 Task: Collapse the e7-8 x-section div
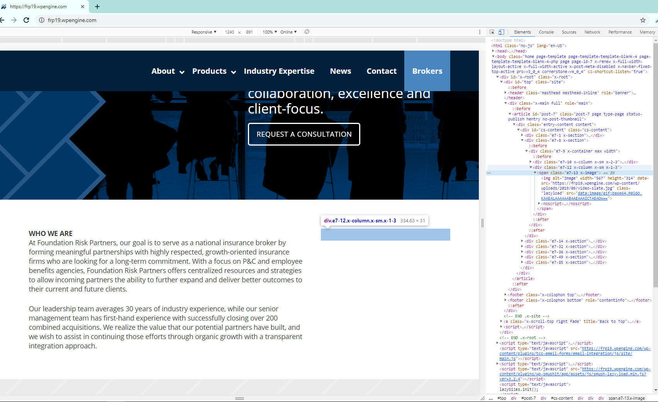pyautogui.click(x=522, y=140)
